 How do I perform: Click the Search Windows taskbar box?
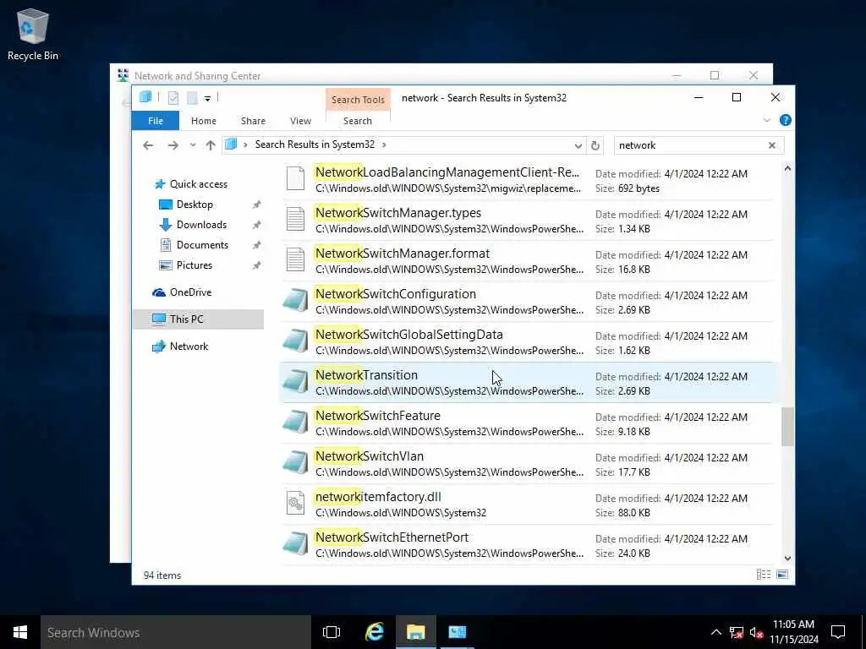[176, 632]
